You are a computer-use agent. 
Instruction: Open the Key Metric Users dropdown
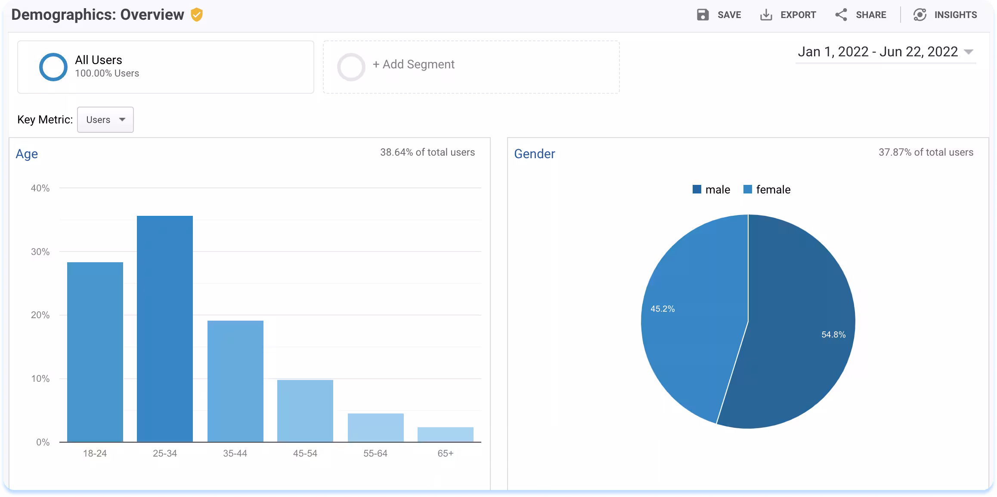point(105,120)
